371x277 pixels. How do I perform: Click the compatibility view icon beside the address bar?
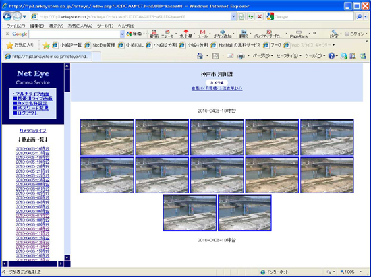[241, 16]
